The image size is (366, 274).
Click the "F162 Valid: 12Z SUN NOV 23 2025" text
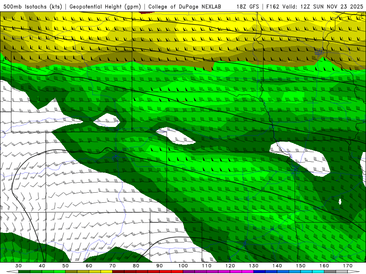coord(315,6)
